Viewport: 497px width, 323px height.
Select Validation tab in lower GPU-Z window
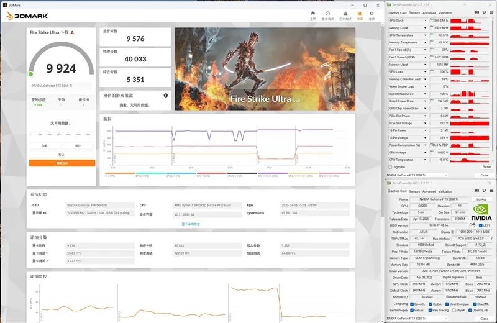click(x=445, y=191)
